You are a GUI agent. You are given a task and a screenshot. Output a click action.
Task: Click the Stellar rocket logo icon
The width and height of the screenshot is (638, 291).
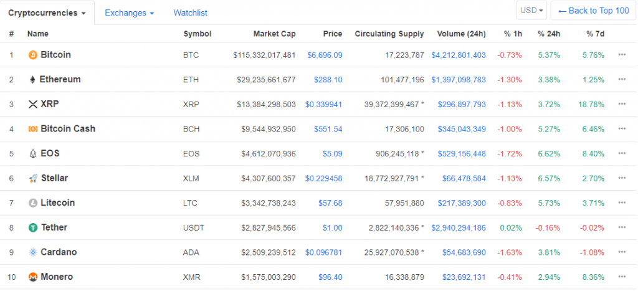coord(33,178)
